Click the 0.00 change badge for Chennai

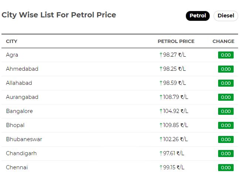coord(226,167)
